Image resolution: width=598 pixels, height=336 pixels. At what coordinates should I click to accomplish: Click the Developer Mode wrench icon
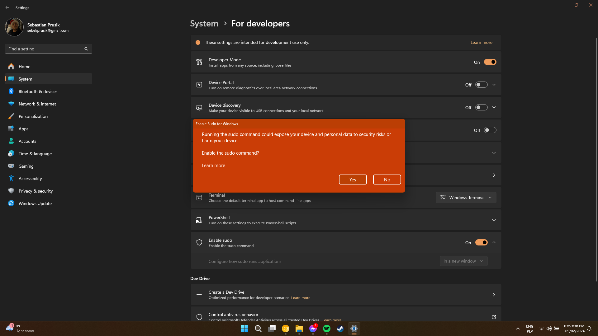click(199, 62)
